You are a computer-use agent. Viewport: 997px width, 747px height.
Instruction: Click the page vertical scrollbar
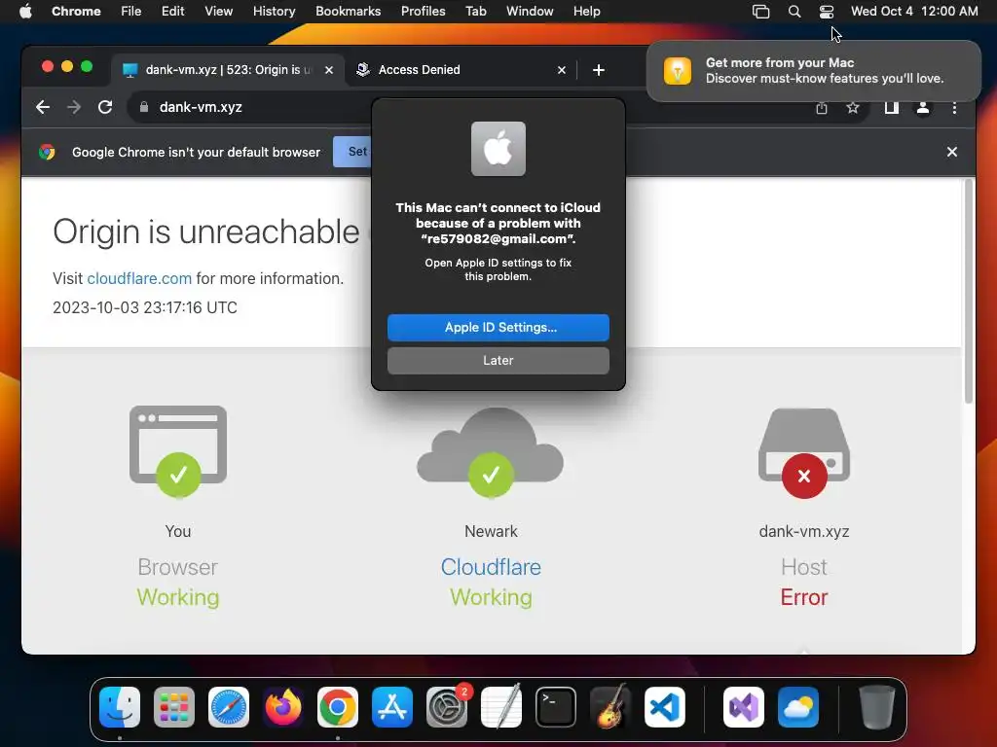point(969,291)
